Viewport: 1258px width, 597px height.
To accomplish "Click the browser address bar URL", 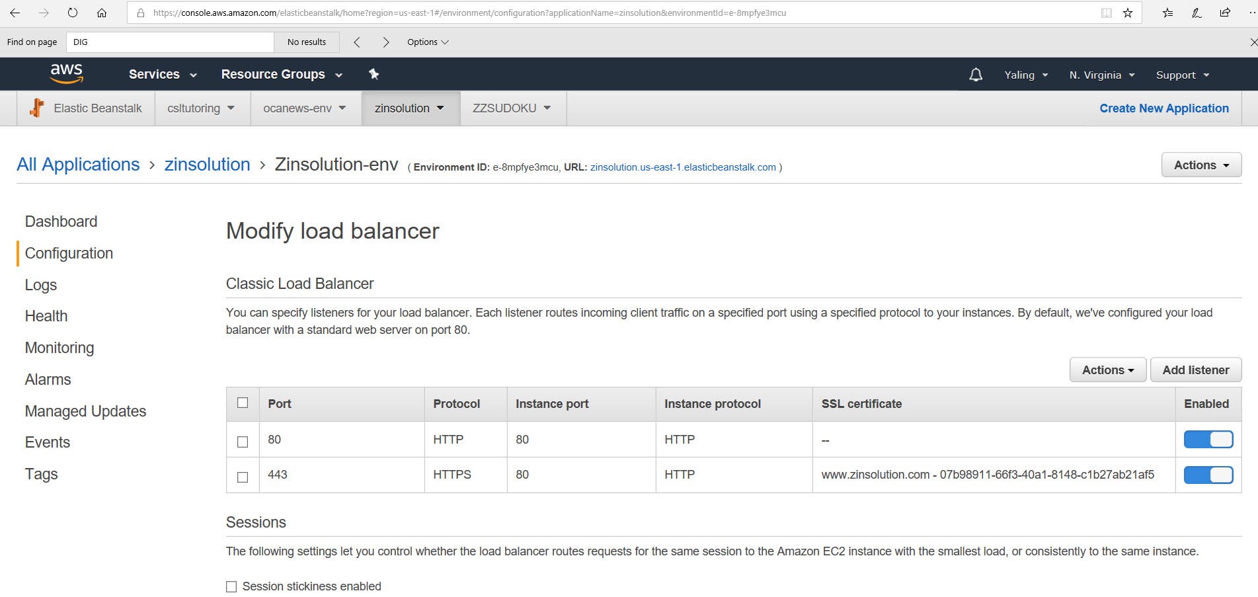I will point(469,13).
